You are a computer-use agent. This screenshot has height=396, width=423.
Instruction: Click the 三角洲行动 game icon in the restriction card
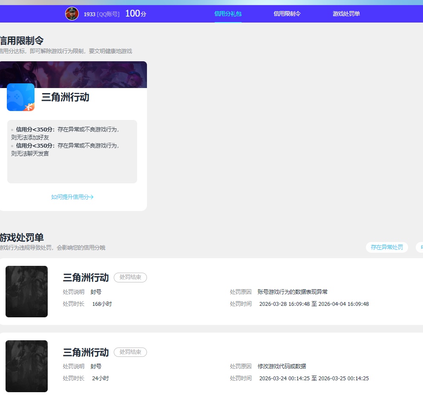(21, 97)
